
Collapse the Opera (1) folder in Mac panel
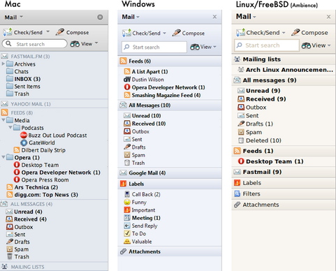coord(3,157)
